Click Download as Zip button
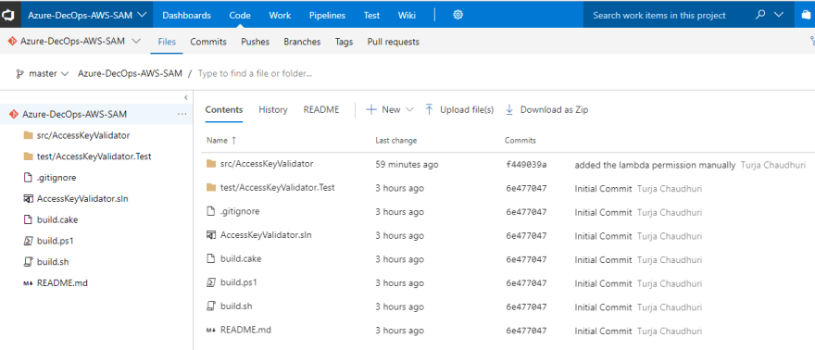 [546, 109]
